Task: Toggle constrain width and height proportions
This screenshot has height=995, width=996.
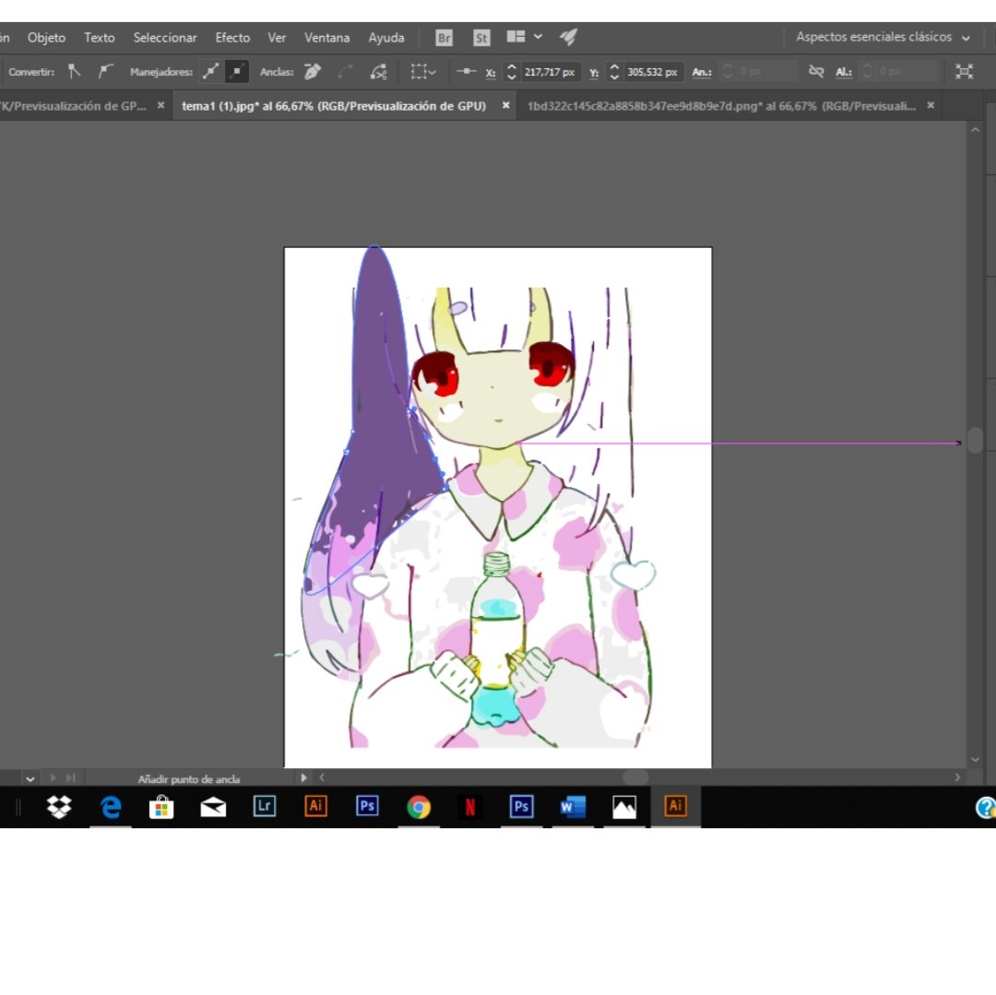Action: 816,71
